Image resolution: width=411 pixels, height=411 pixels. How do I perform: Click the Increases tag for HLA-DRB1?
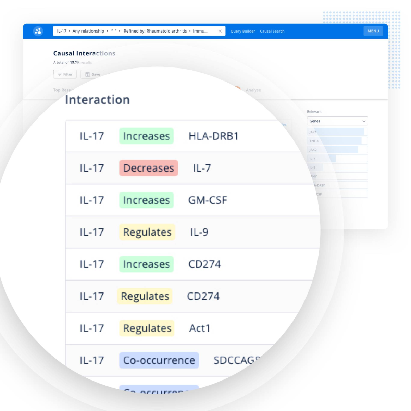pyautogui.click(x=146, y=136)
